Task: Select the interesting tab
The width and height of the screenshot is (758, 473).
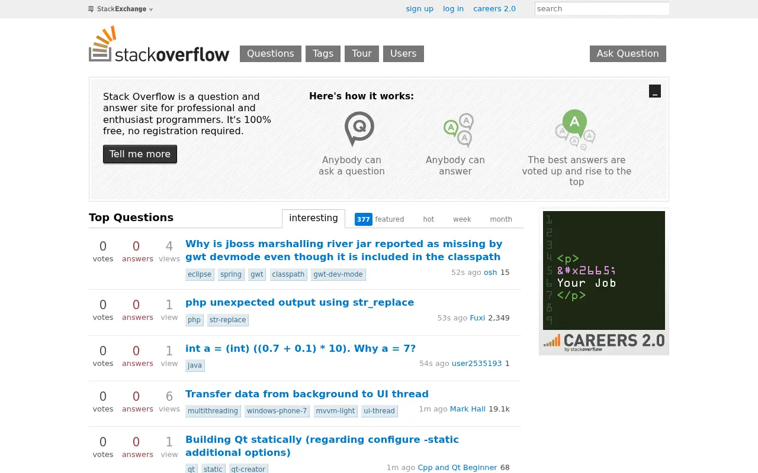Action: (313, 218)
